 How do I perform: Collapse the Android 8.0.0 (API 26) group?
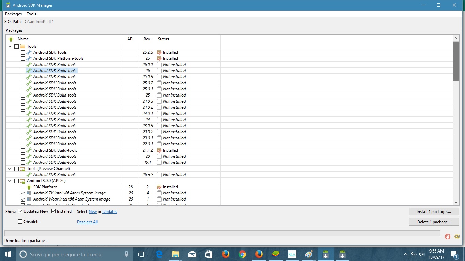pyautogui.click(x=10, y=181)
